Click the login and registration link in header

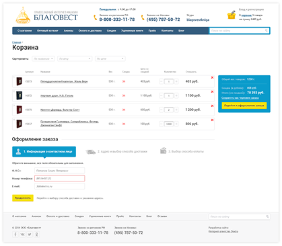(251, 9)
